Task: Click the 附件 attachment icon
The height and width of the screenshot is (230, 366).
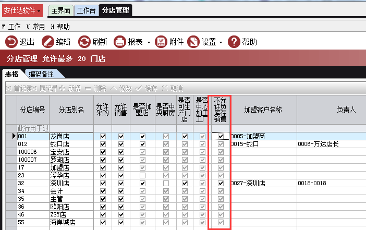Action: click(161, 42)
